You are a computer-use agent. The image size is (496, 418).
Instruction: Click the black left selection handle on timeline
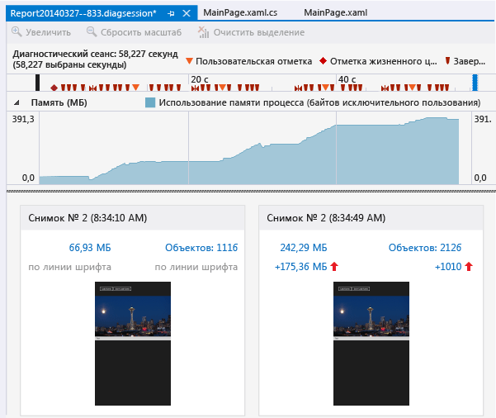(x=37, y=83)
